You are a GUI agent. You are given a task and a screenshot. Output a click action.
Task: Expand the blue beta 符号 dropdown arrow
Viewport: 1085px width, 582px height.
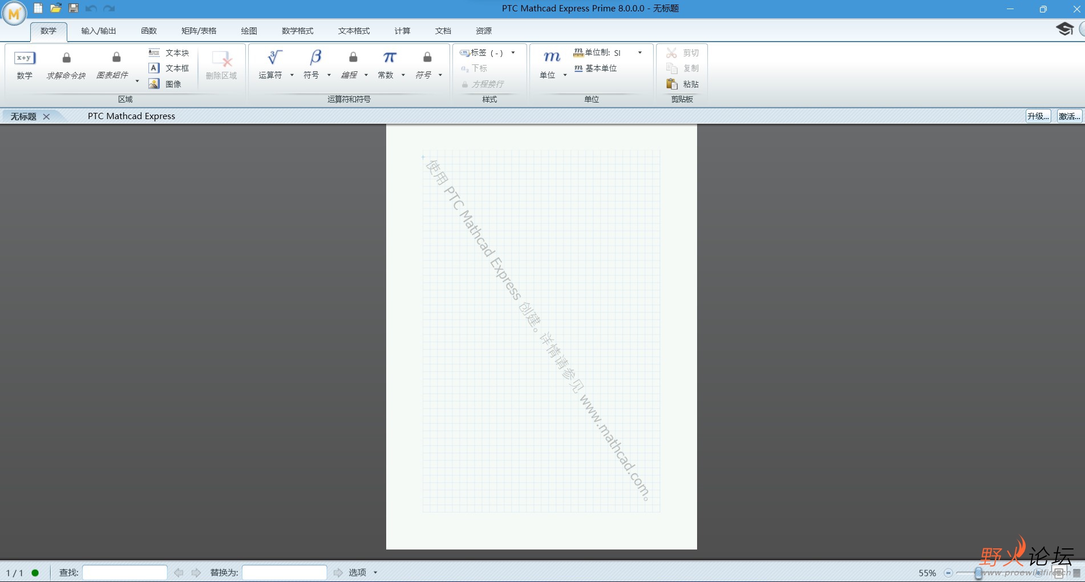coord(329,75)
